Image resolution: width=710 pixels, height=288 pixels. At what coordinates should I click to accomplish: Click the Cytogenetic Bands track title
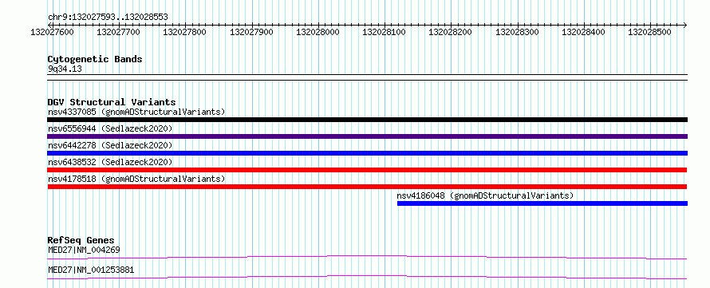pyautogui.click(x=95, y=59)
